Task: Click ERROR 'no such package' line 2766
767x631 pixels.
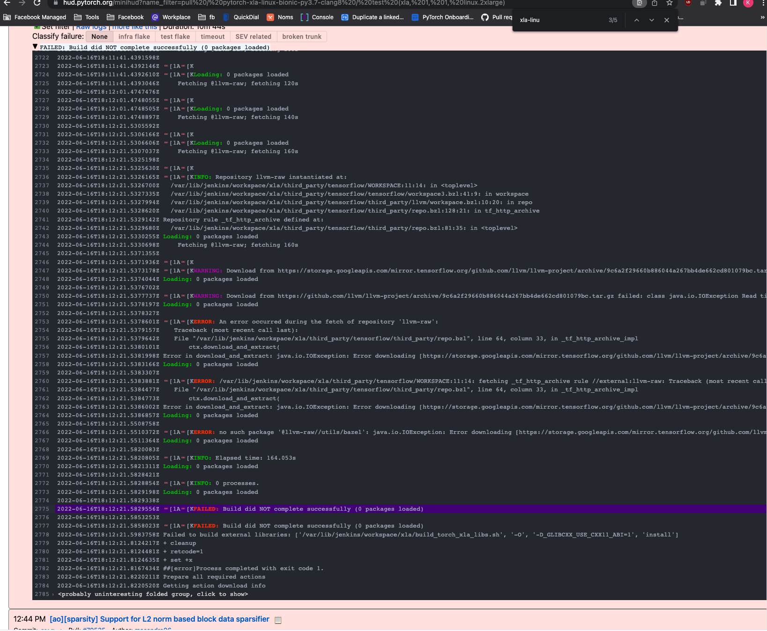Action: click(480, 432)
